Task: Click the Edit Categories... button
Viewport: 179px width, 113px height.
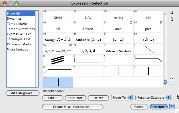Action: click(23, 93)
